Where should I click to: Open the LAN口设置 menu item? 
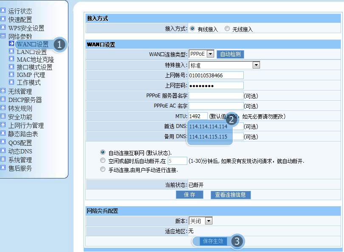click(31, 52)
